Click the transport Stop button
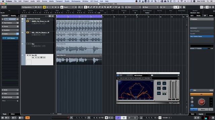Screen dimensions: 215x120 [x=124, y=118]
